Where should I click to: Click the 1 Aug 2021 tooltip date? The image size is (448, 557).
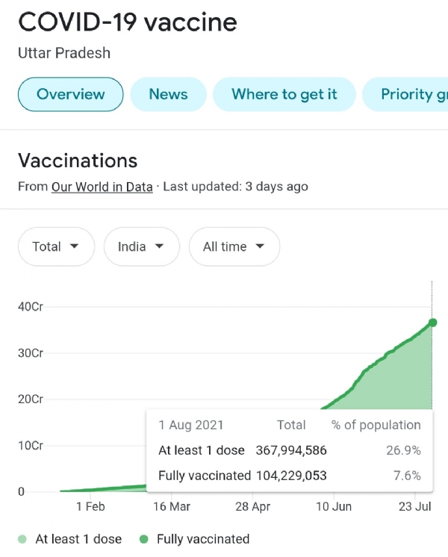(x=190, y=425)
